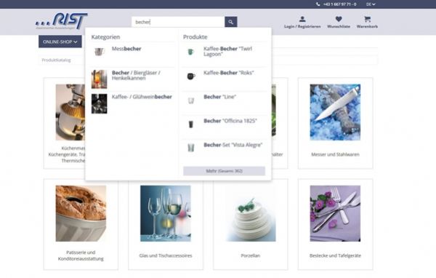Screen dimensions: 436x278
Task: Click the RIST logo
Action: (62, 21)
